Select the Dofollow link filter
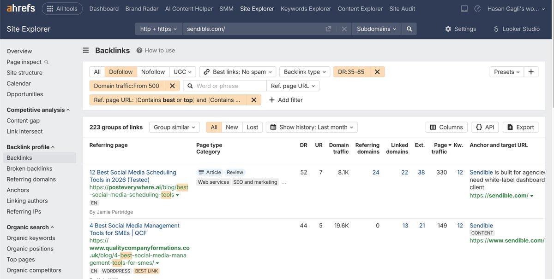 tap(120, 72)
